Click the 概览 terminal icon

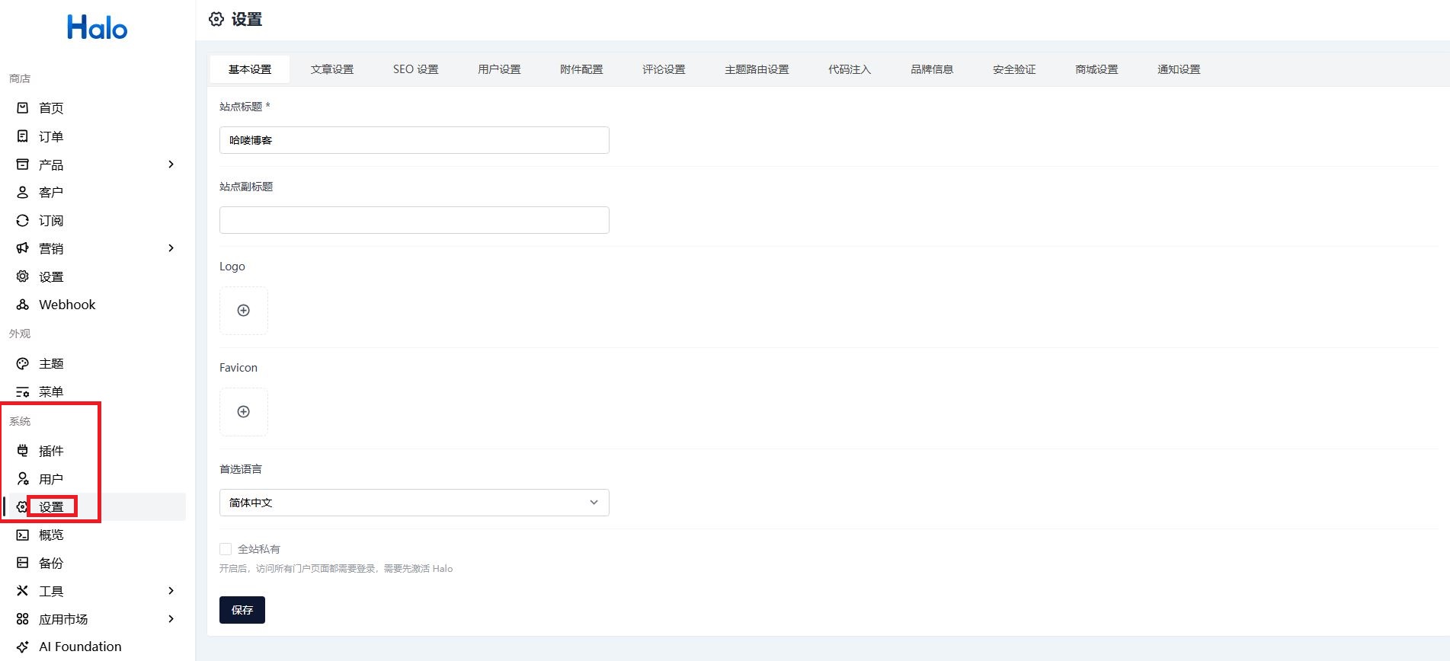[23, 535]
